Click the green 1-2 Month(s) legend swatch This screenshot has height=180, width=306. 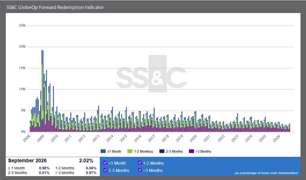pyautogui.click(x=130, y=151)
